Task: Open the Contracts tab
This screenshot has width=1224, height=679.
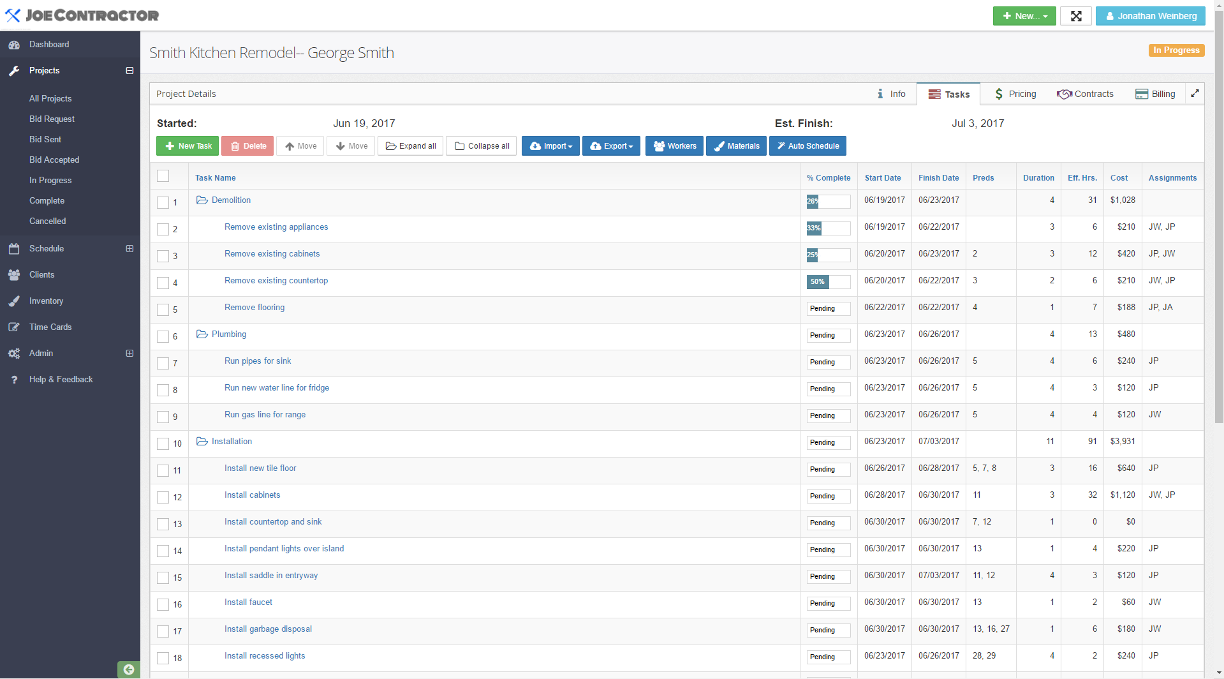Action: click(1085, 93)
